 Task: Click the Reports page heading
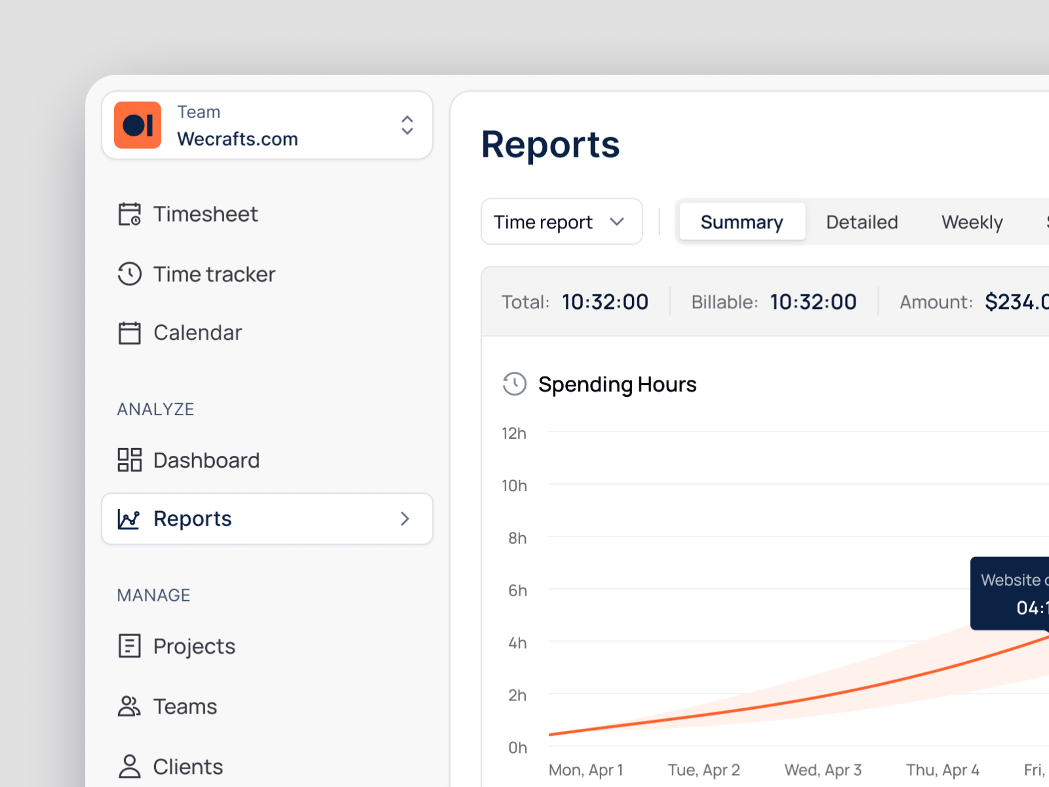[550, 144]
